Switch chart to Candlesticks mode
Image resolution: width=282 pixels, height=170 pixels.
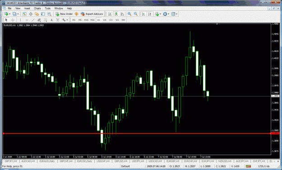click(116, 14)
